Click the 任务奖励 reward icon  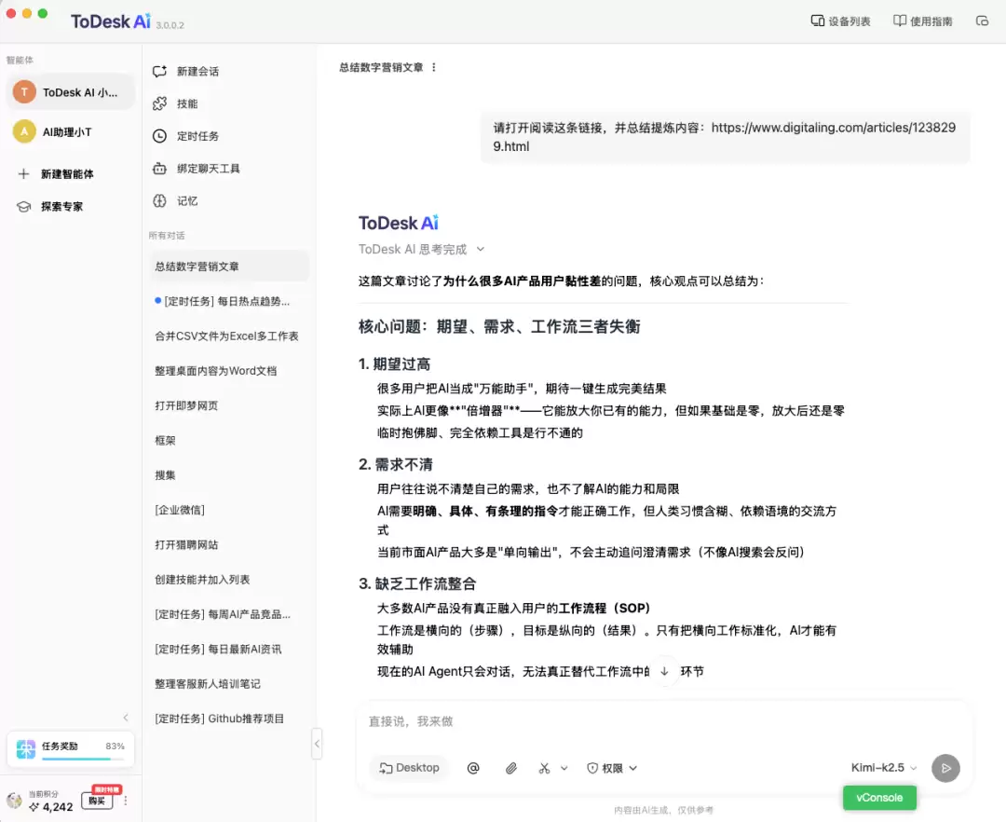click(26, 749)
